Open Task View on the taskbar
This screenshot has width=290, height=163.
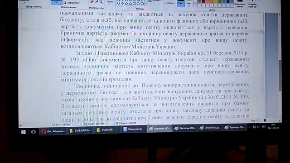[x=34, y=132]
